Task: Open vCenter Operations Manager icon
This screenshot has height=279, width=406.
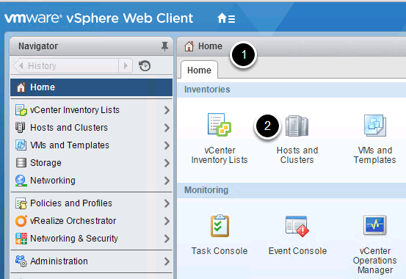Action: click(x=374, y=225)
